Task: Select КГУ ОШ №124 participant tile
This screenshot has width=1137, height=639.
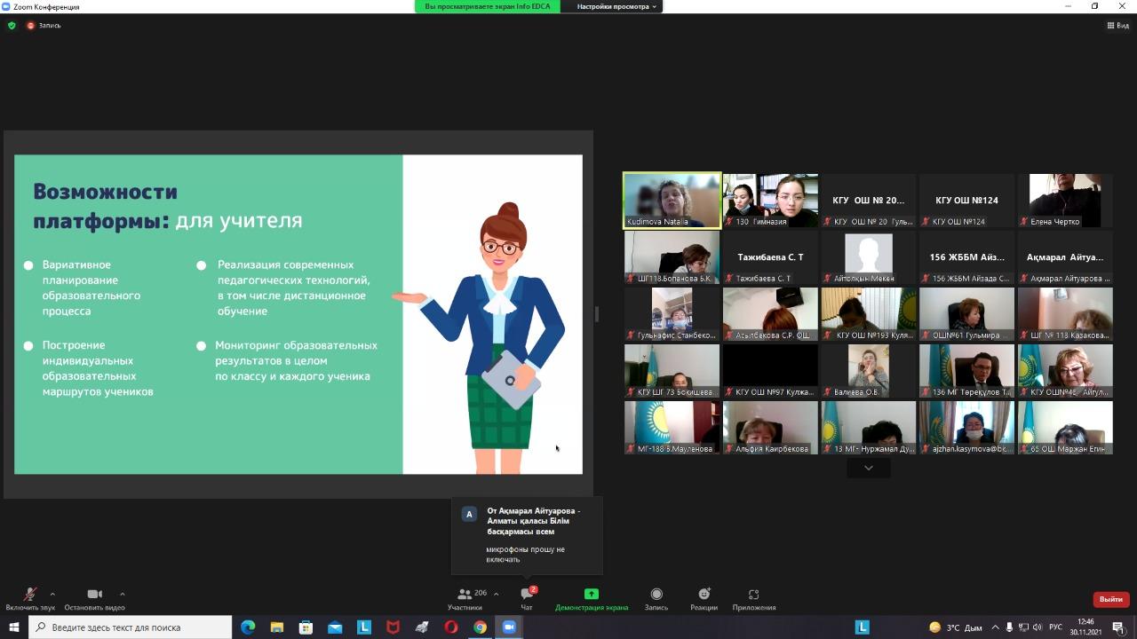Action: (x=966, y=201)
